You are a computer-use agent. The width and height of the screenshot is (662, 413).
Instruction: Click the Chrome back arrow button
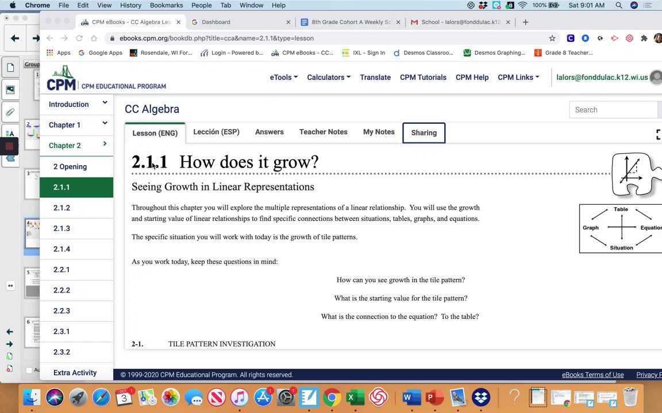[x=50, y=38]
